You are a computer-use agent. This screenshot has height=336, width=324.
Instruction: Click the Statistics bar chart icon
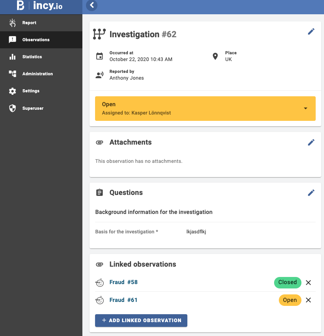(13, 57)
